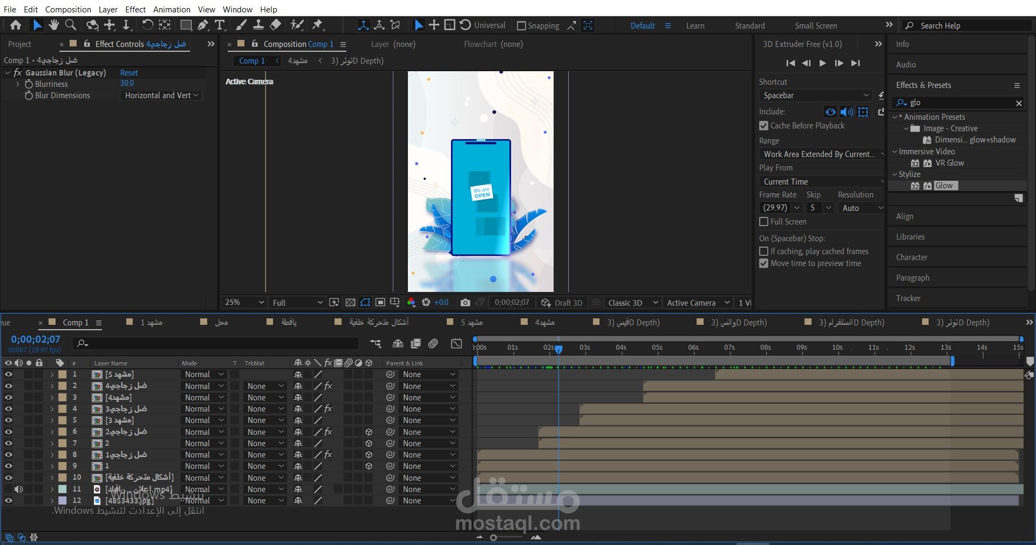Viewport: 1036px width, 545px height.
Task: Open the Composition menu
Action: click(x=68, y=9)
